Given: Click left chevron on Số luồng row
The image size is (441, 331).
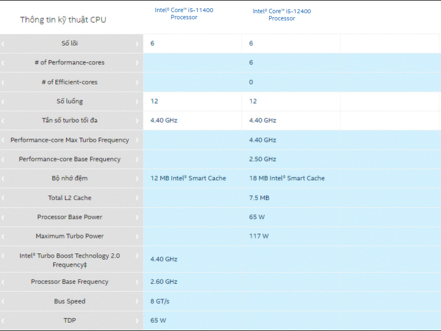Looking at the screenshot, I should pyautogui.click(x=3, y=102).
